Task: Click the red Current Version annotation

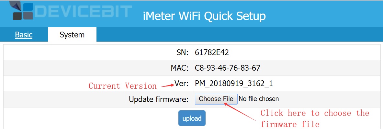Action: click(x=122, y=86)
